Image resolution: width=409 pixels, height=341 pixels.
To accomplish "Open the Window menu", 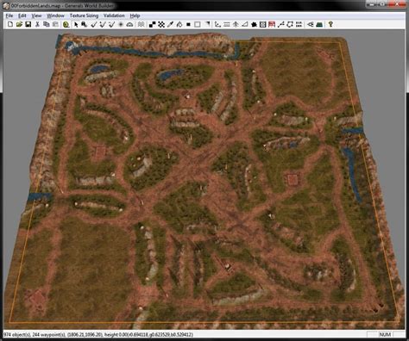I will pos(55,15).
